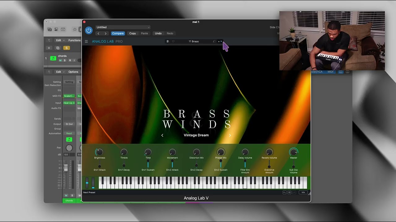Select the previous preset up arrow
Image resolution: width=396 pixels, height=222 pixels.
point(219,41)
